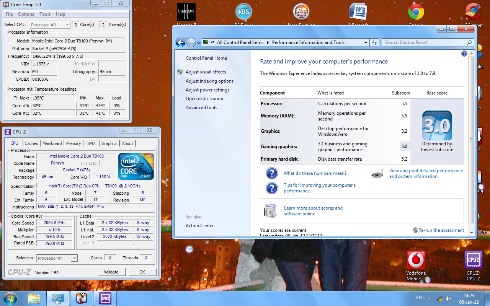Open the Options menu in Core Temp
The height and width of the screenshot is (306, 490).
point(26,14)
